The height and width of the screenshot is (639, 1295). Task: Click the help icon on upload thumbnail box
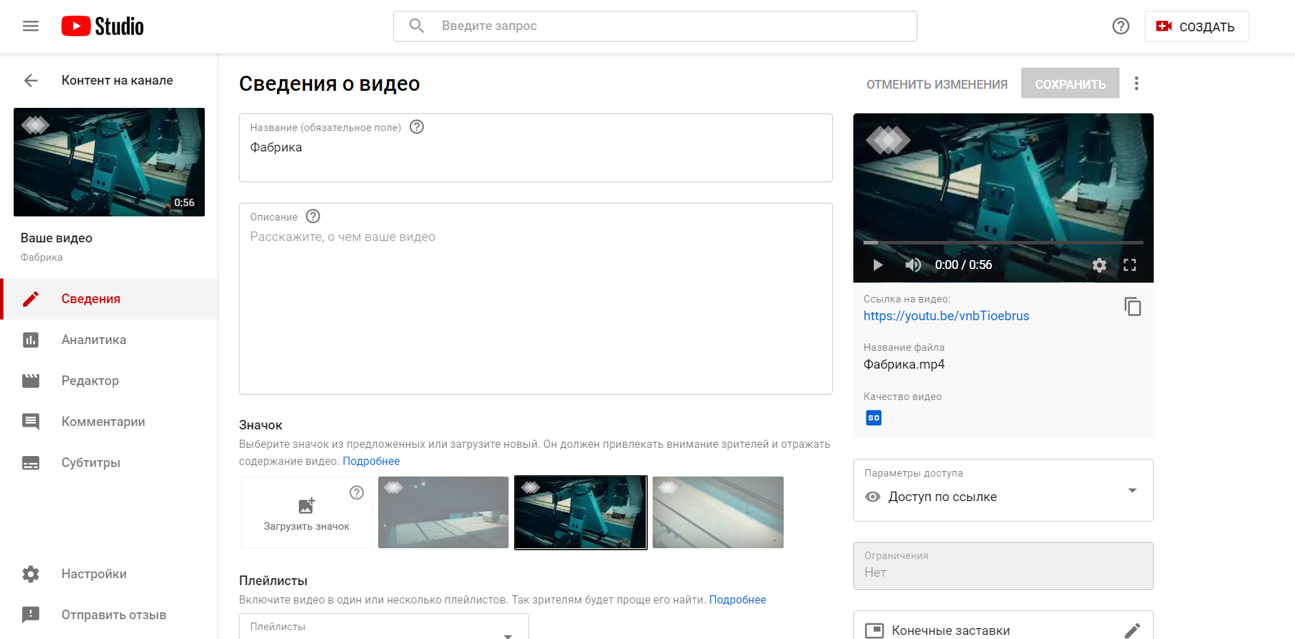pyautogui.click(x=356, y=492)
